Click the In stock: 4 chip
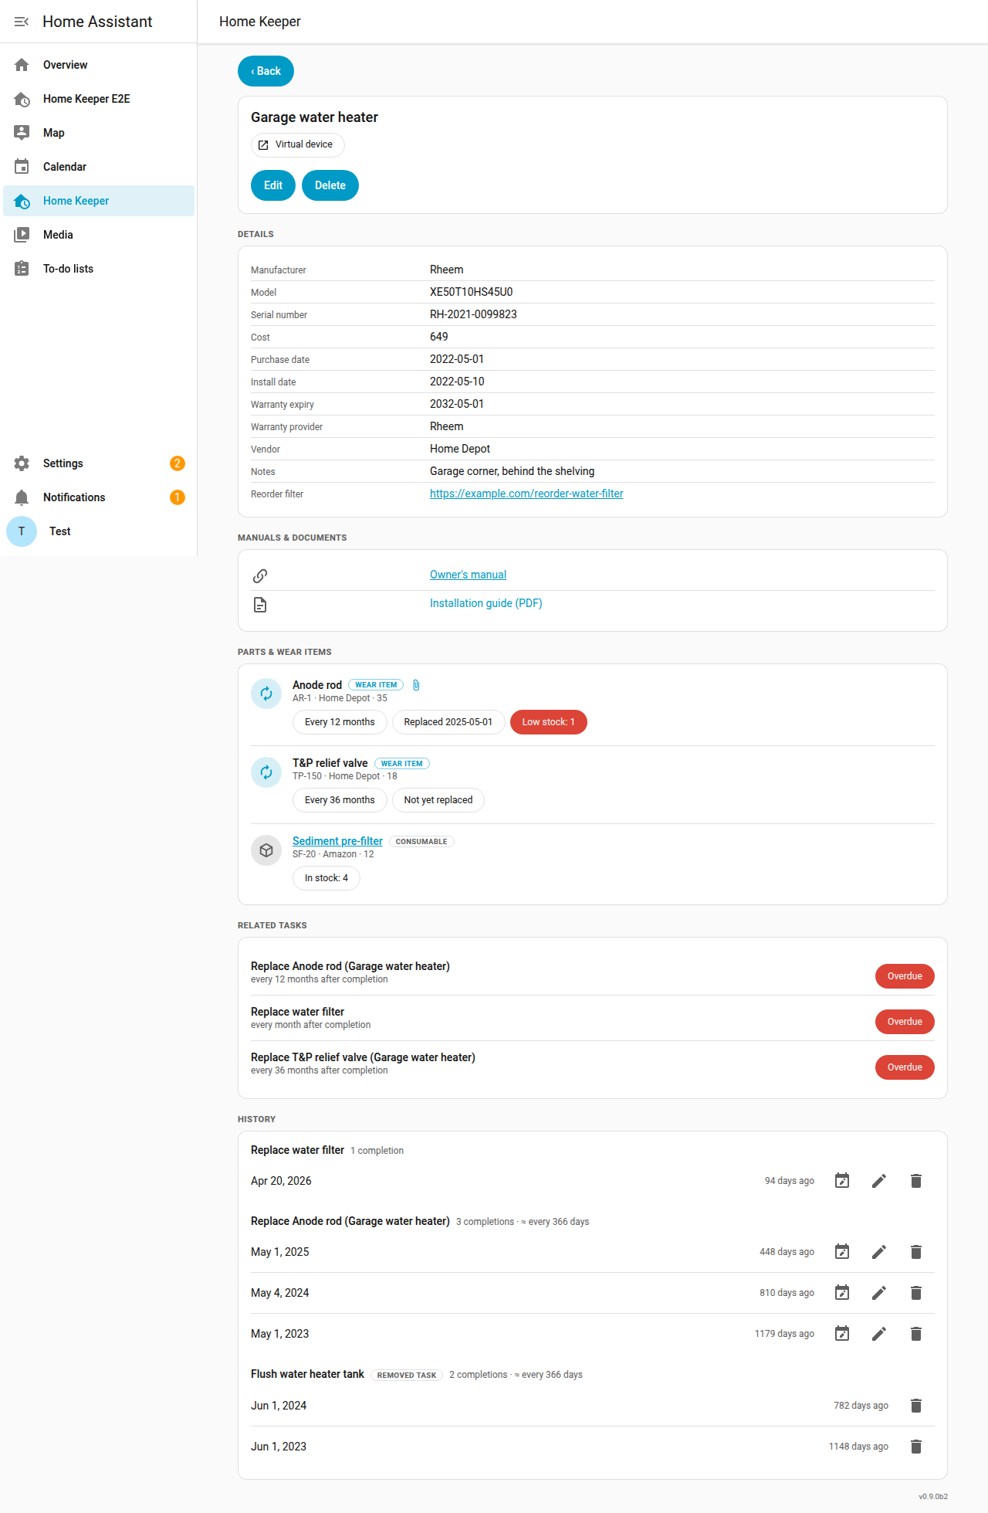Screen dimensions: 988x1513 click(x=326, y=878)
